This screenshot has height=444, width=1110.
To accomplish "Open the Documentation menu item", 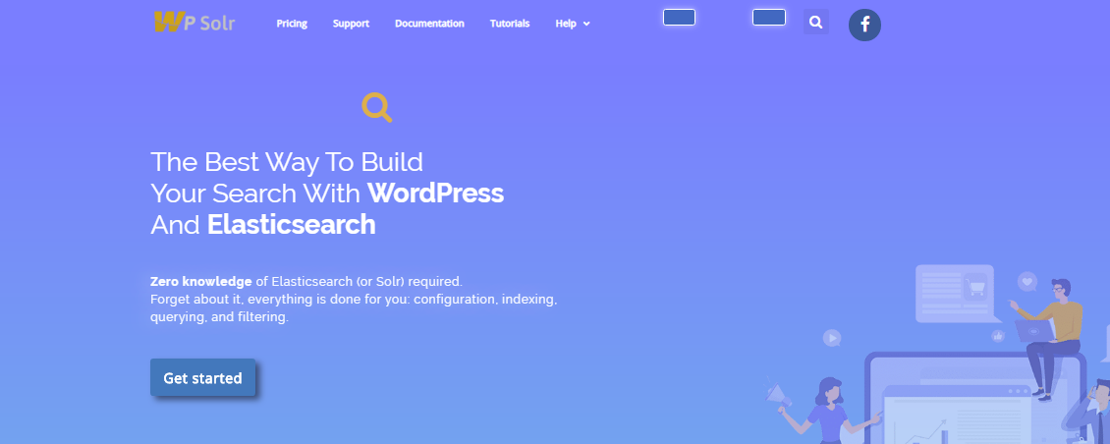I will (x=429, y=24).
